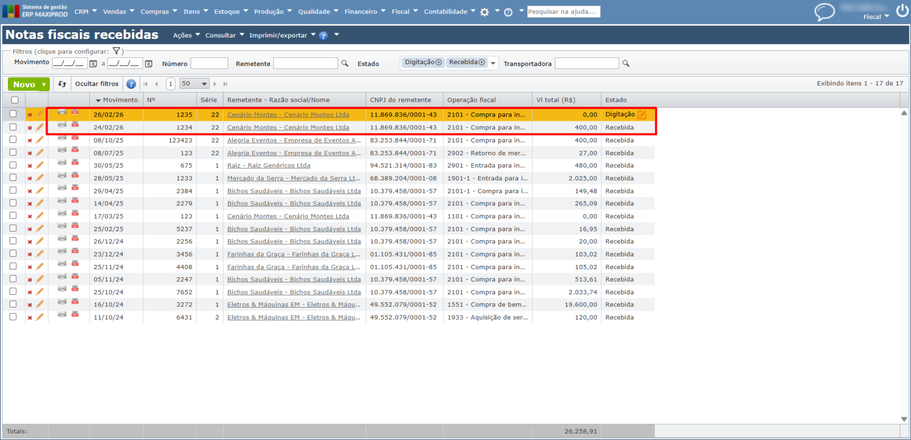This screenshot has height=440, width=911.
Task: Open PDF icon for invoice 2384
Action: click(x=75, y=188)
